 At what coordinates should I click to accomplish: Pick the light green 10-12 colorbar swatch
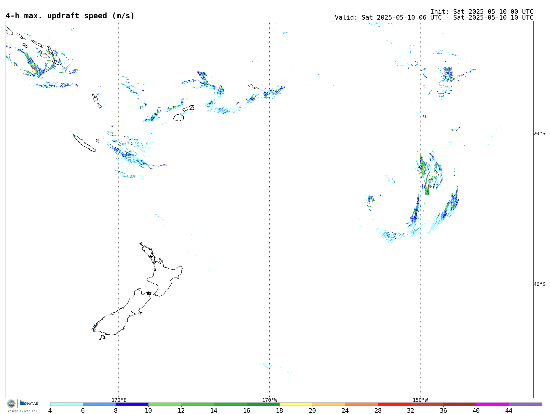(165, 404)
